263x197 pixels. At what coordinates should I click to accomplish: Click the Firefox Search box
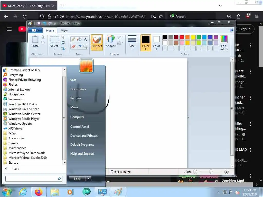[x=192, y=16]
